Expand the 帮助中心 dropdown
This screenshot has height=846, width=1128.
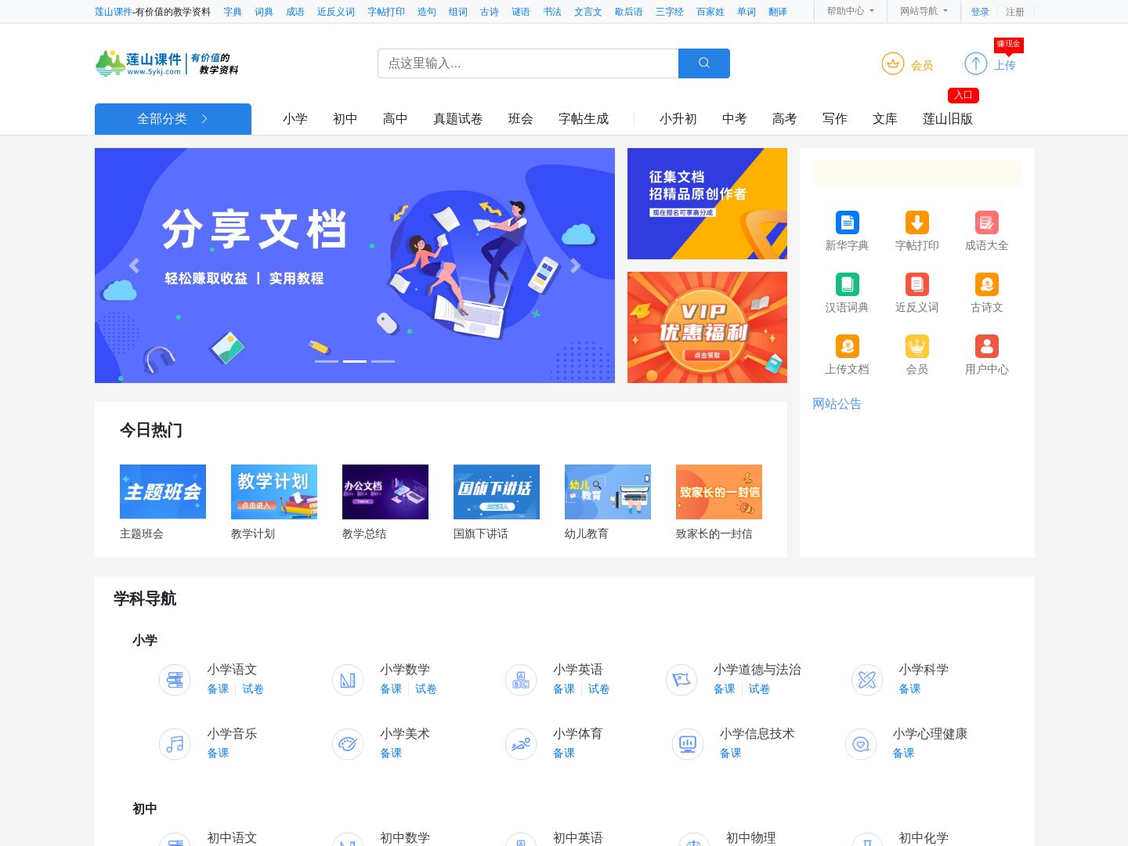[x=851, y=11]
